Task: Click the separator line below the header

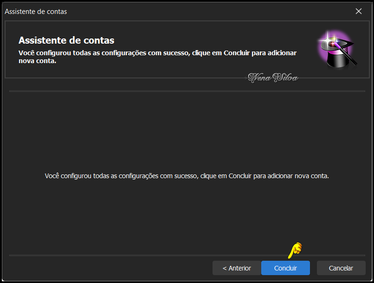Action: [x=187, y=91]
